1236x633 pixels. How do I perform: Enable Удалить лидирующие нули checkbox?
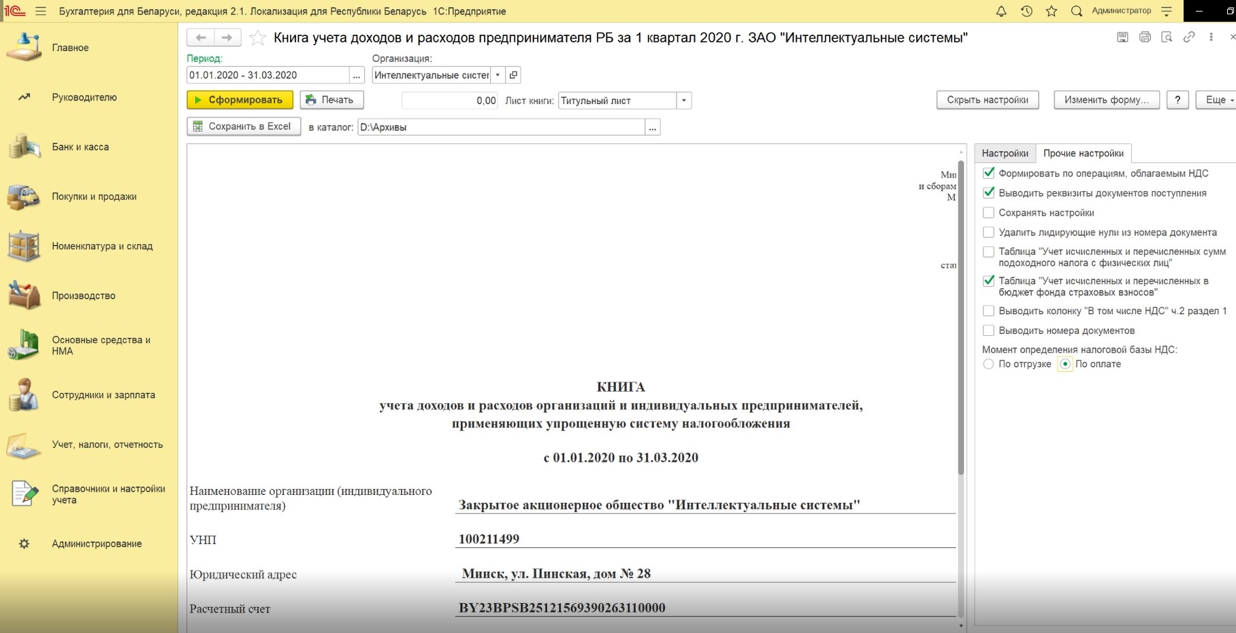coord(989,233)
